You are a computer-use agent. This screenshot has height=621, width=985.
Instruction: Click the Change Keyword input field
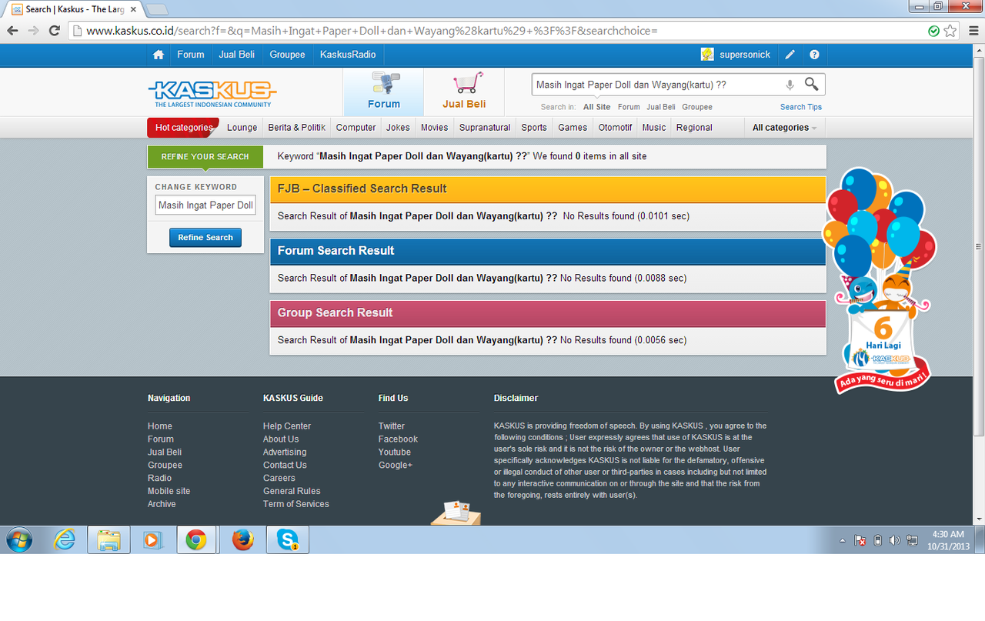[x=205, y=205]
